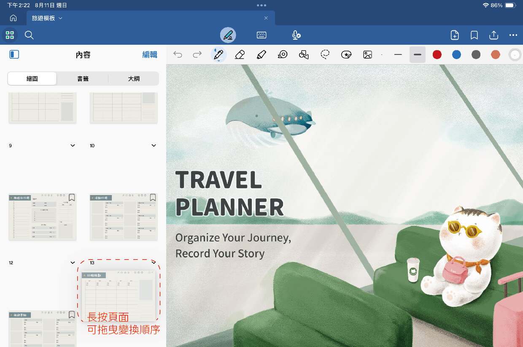Select the Highlighter tool

click(261, 54)
